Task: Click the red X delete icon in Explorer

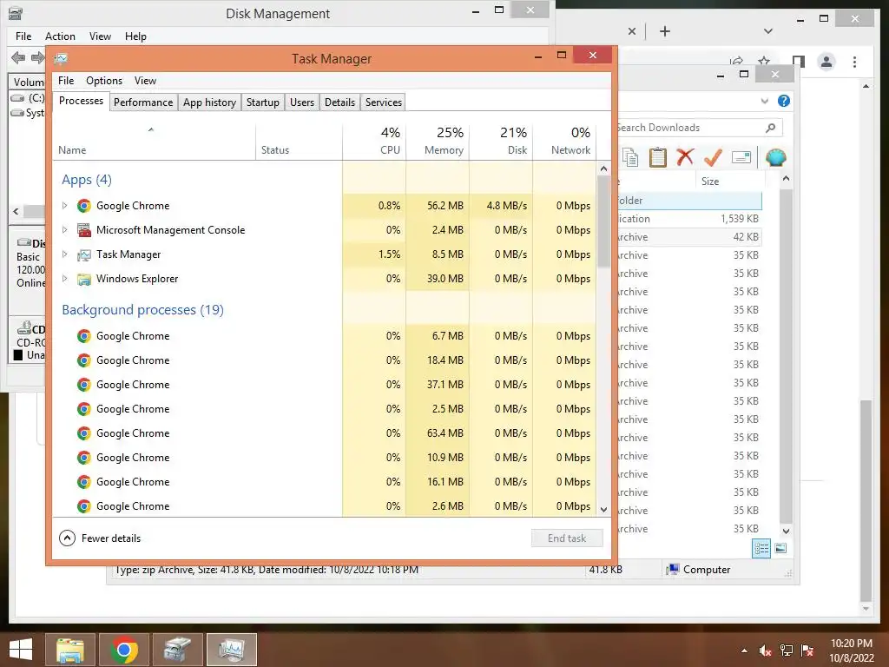Action: (x=685, y=156)
